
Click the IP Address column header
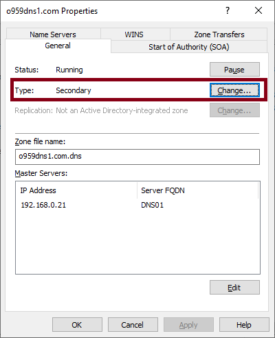click(76, 190)
